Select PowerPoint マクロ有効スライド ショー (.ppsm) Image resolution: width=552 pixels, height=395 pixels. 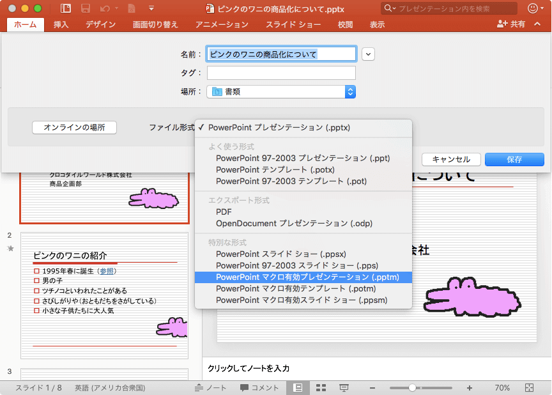click(x=303, y=300)
